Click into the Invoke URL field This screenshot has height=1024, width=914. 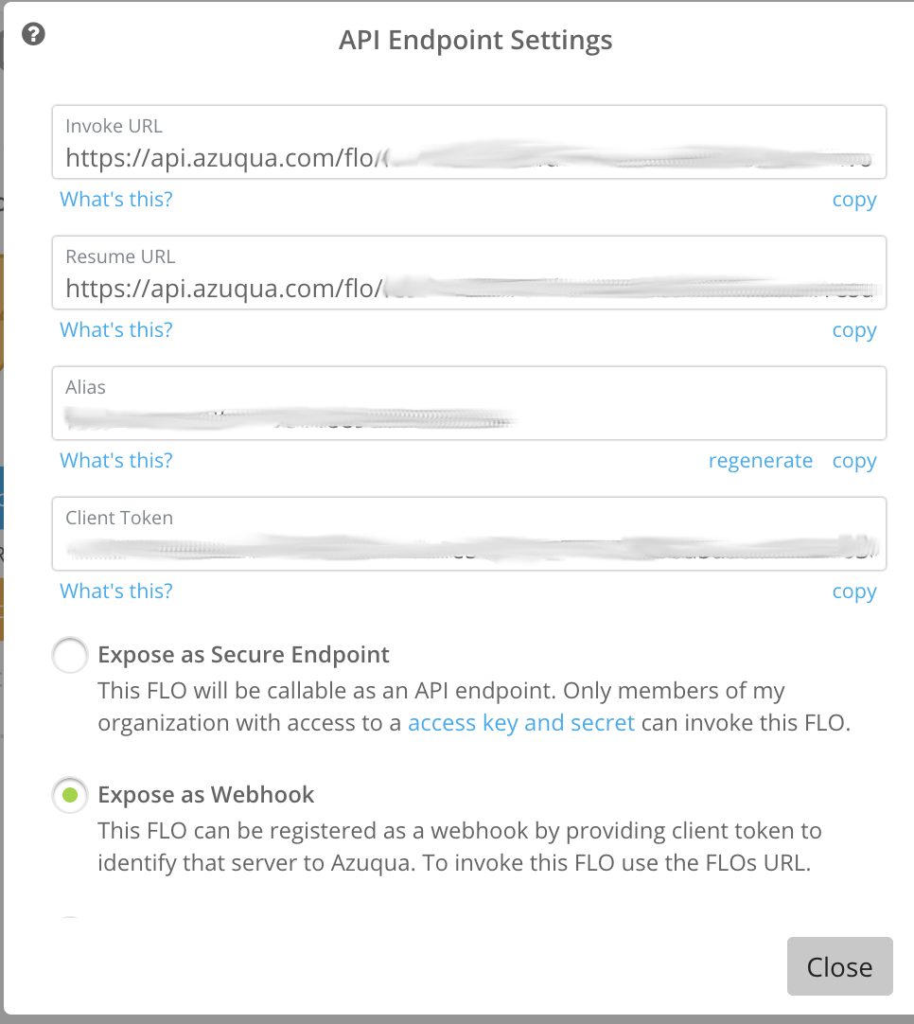468,157
